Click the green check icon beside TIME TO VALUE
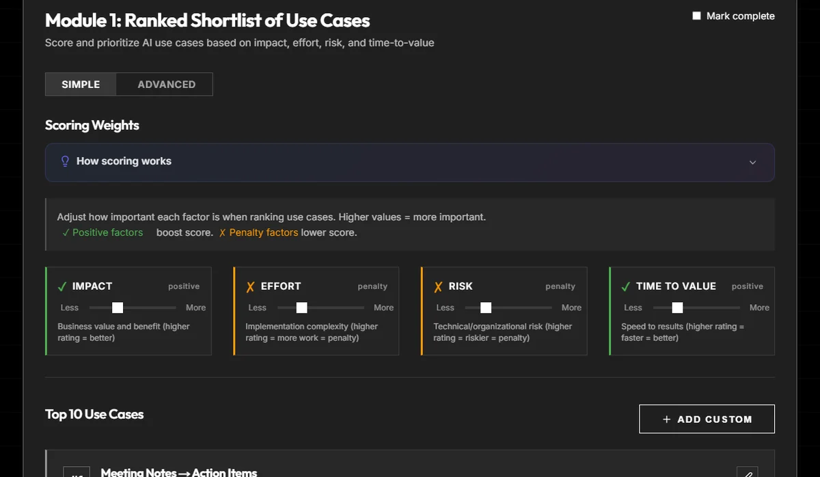Screen dimensions: 820x477 point(626,286)
